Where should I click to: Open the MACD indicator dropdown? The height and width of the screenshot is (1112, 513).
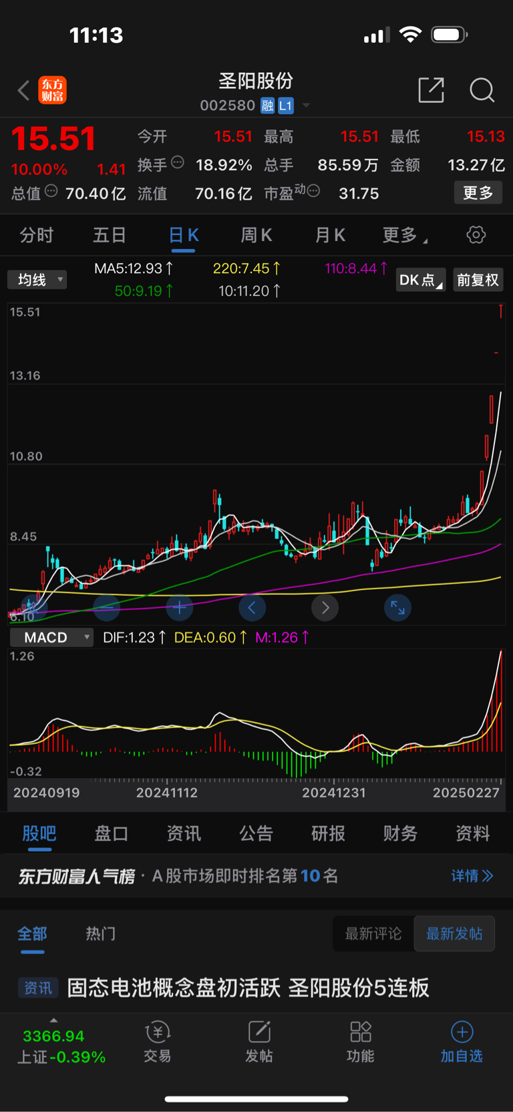point(51,637)
